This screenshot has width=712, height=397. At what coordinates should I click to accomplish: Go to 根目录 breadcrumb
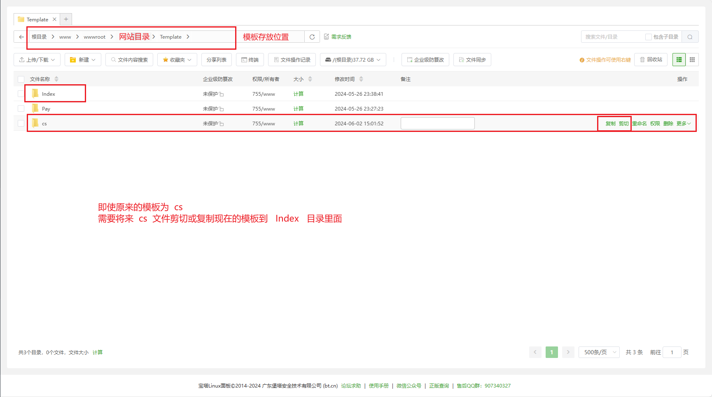pos(39,37)
